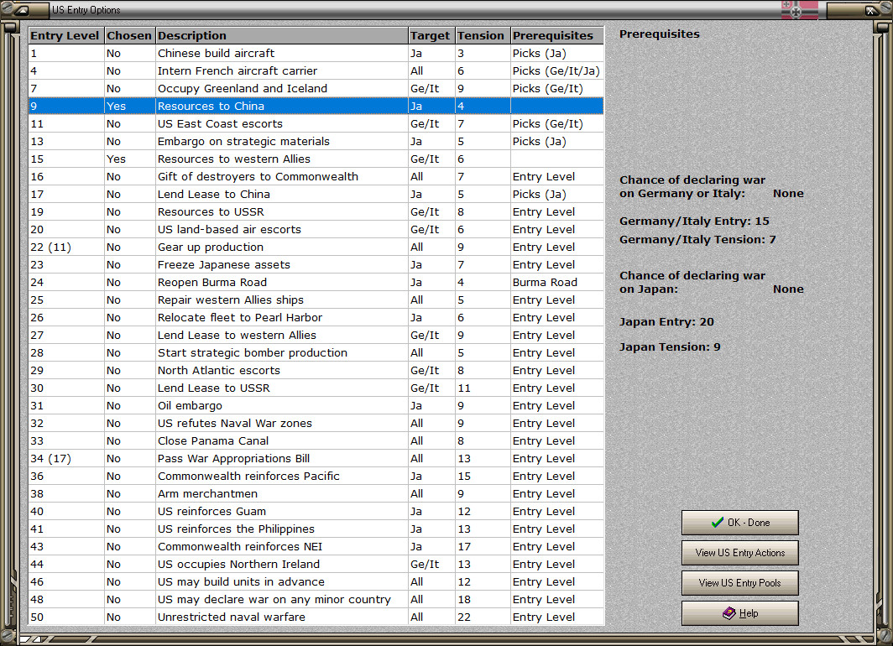Click the Description column header
Viewport: 893px width, 646px height.
click(x=282, y=35)
